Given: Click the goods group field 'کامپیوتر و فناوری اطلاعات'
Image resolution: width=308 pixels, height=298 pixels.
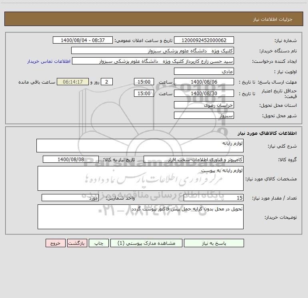Looking at the screenshot, I should [194, 159].
